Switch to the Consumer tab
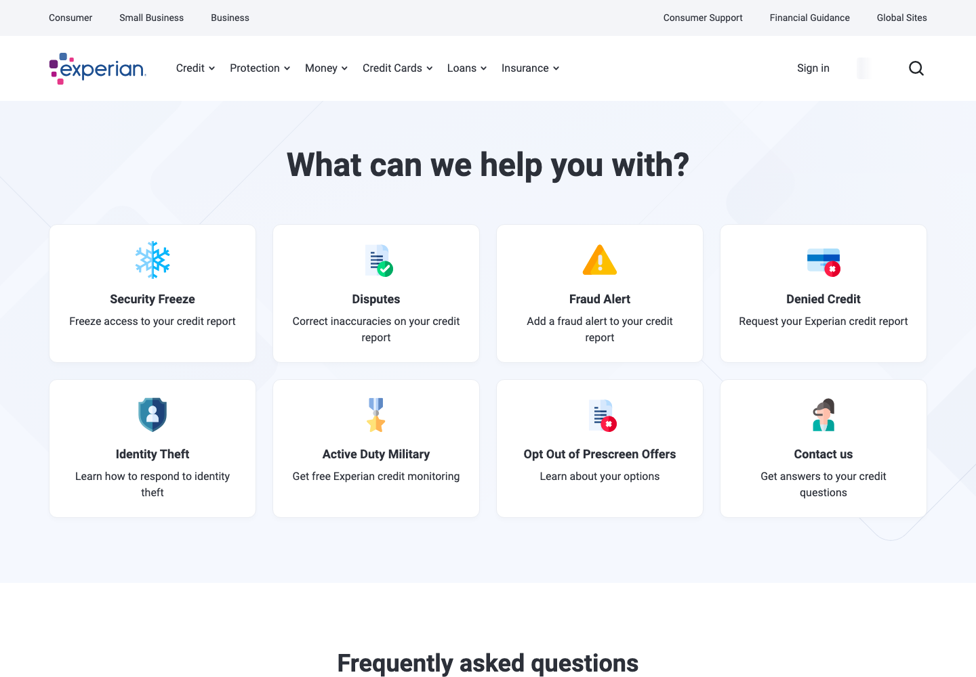Viewport: 976px width, 677px height. [x=70, y=18]
